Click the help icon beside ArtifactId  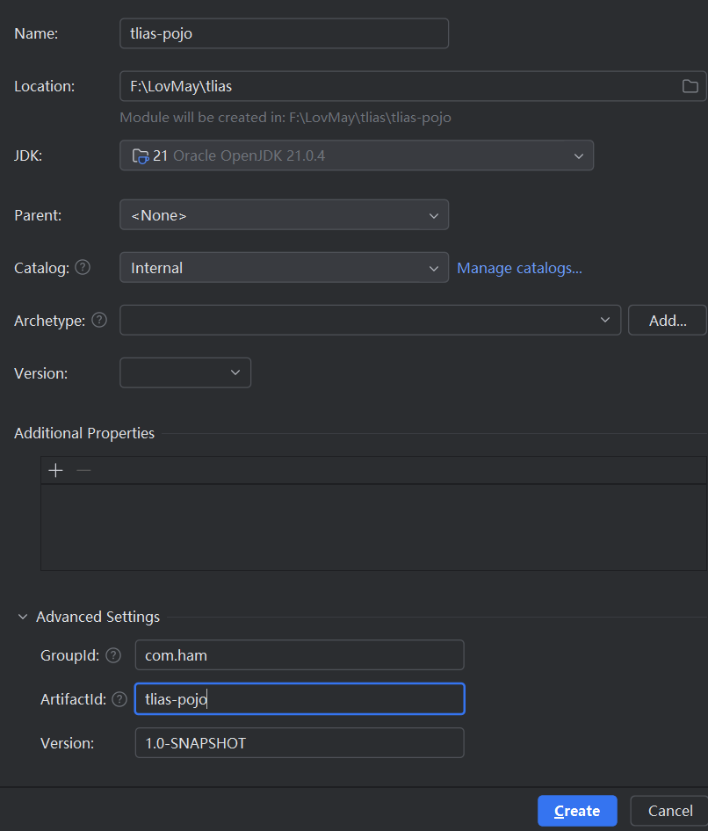(x=119, y=699)
